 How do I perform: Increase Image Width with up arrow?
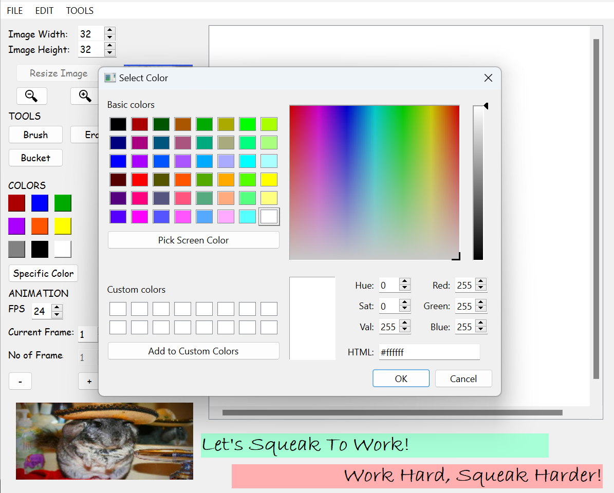110,31
